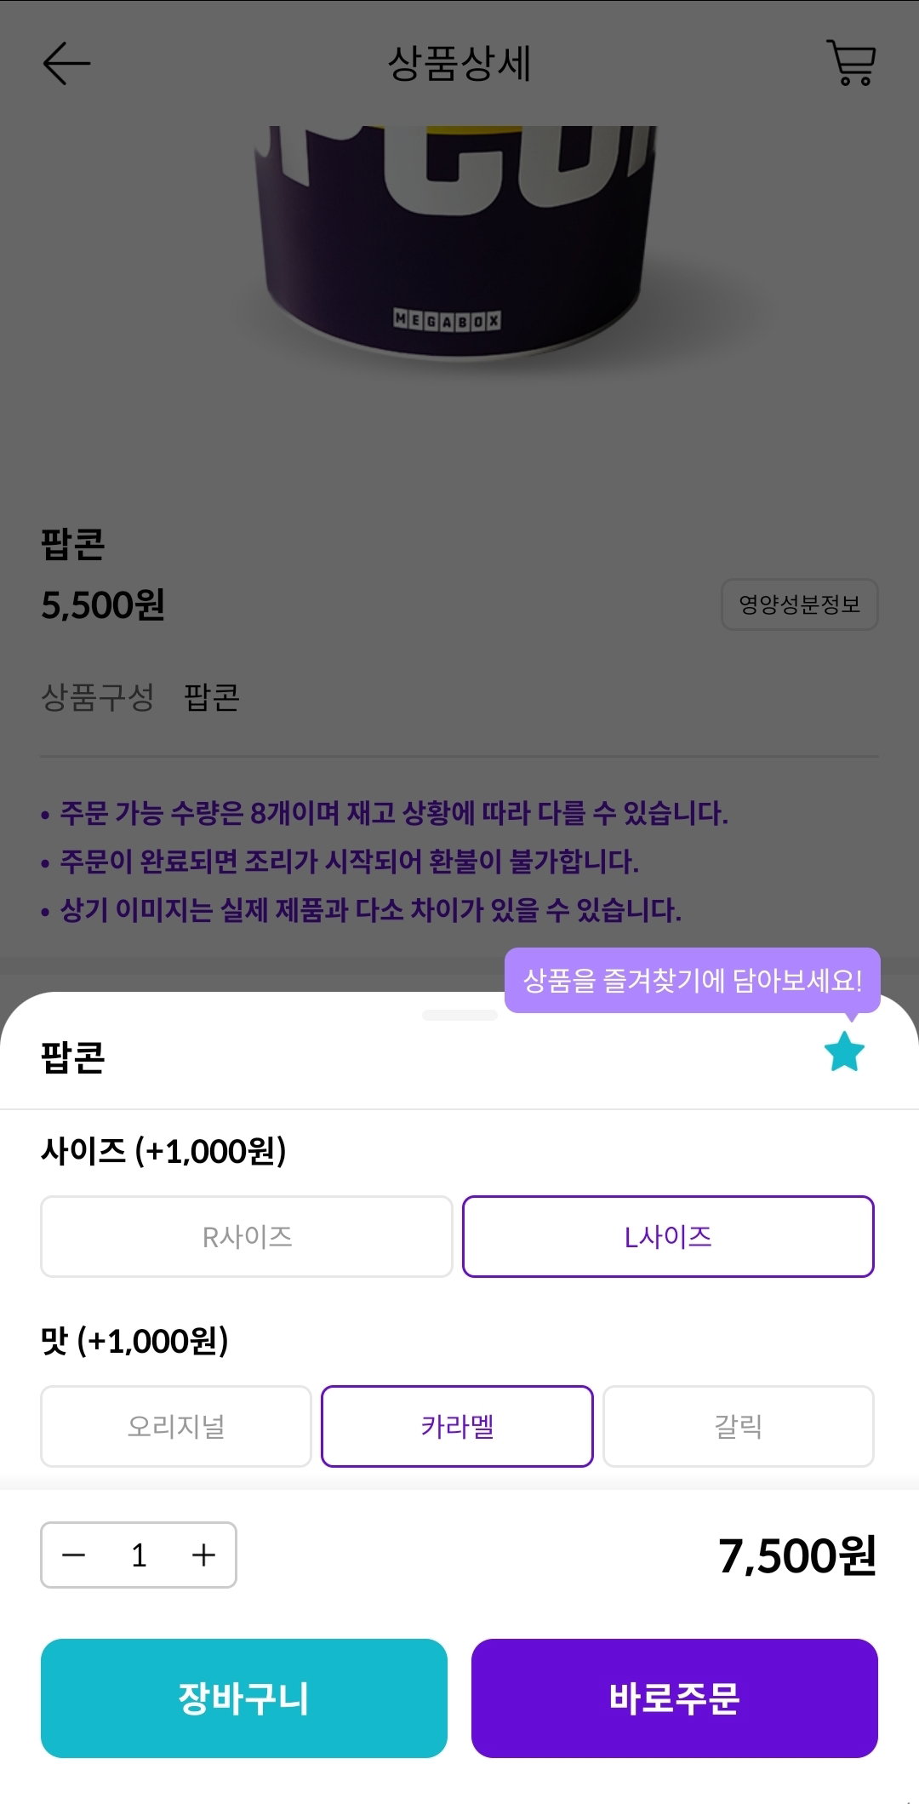The image size is (919, 1804).
Task: Tap the favorite star icon
Action: (844, 1051)
